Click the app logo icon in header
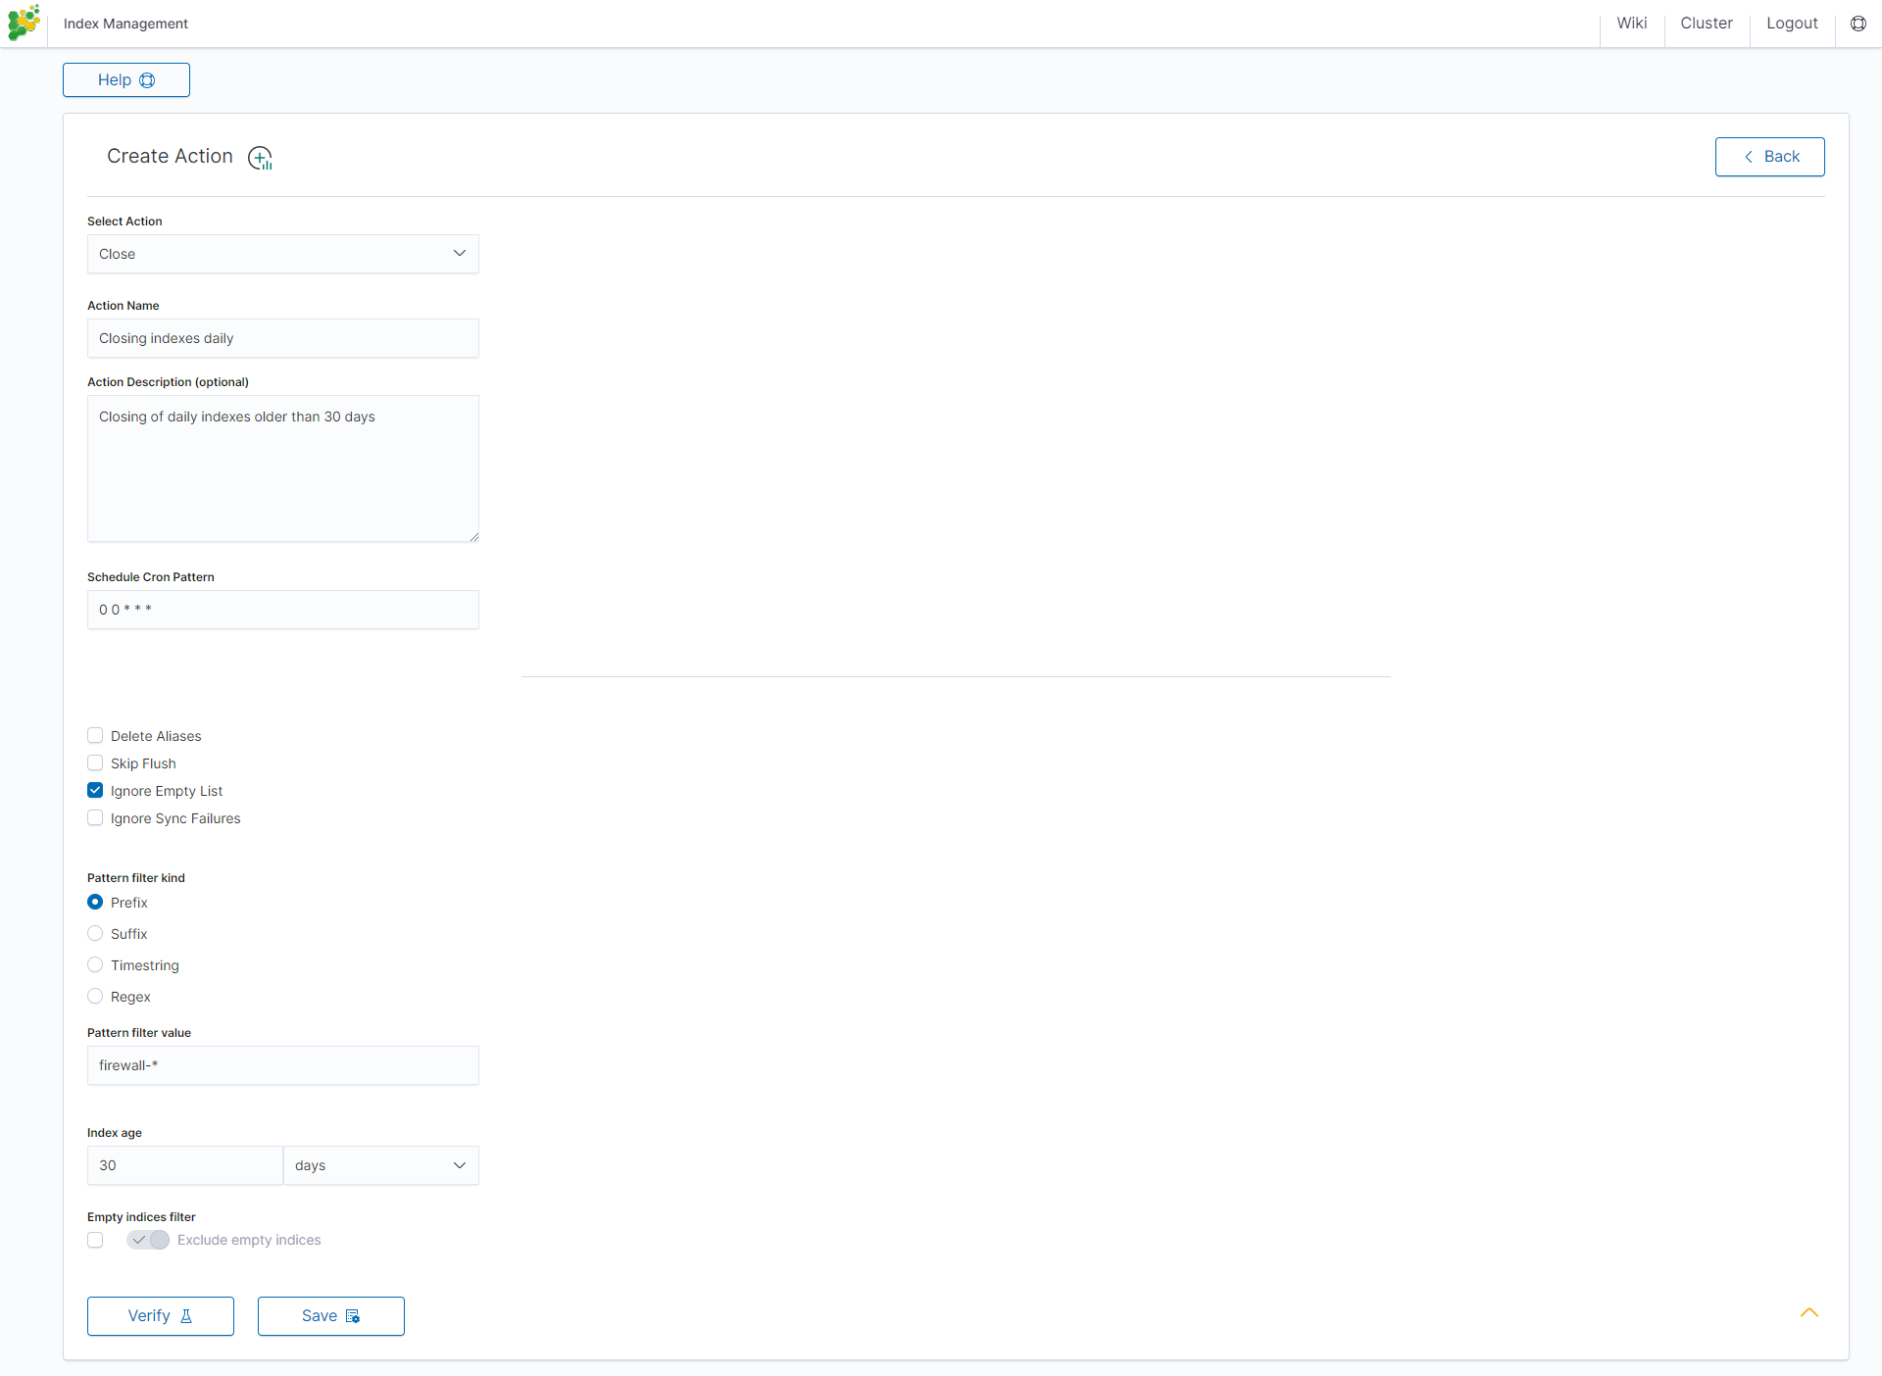The image size is (1882, 1376). click(x=24, y=23)
